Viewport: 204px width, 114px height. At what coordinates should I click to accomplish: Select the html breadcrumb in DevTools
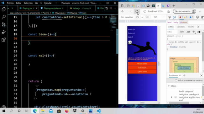coord(169,22)
